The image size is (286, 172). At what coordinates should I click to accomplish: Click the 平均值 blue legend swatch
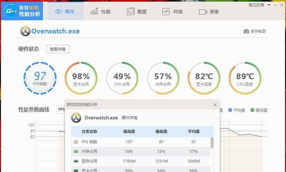[230, 110]
